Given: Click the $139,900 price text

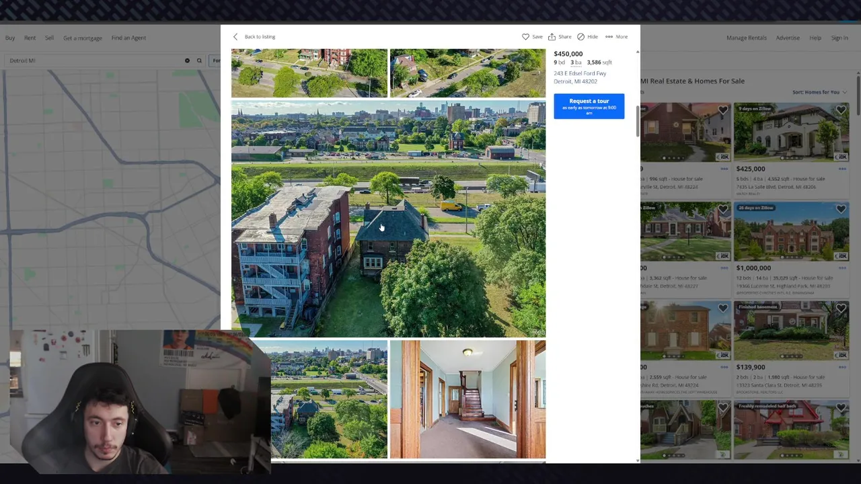Looking at the screenshot, I should tap(750, 367).
